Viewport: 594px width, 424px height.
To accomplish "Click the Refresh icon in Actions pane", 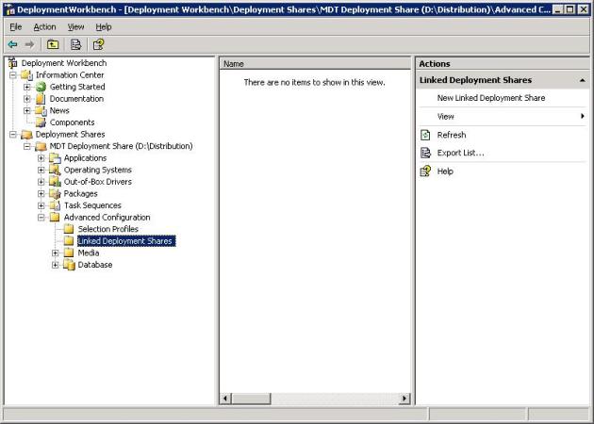I will click(425, 135).
